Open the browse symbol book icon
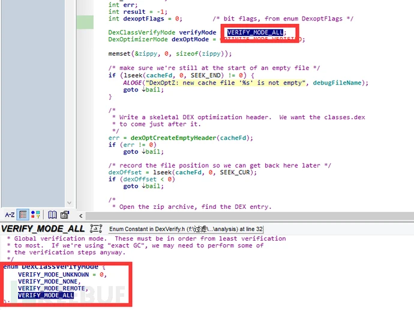This screenshot has height=310, width=414. click(x=52, y=215)
